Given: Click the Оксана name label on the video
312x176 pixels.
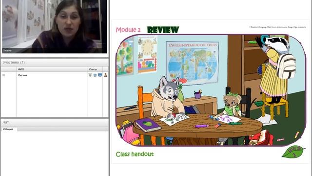Looking at the screenshot, I should pyautogui.click(x=7, y=50).
